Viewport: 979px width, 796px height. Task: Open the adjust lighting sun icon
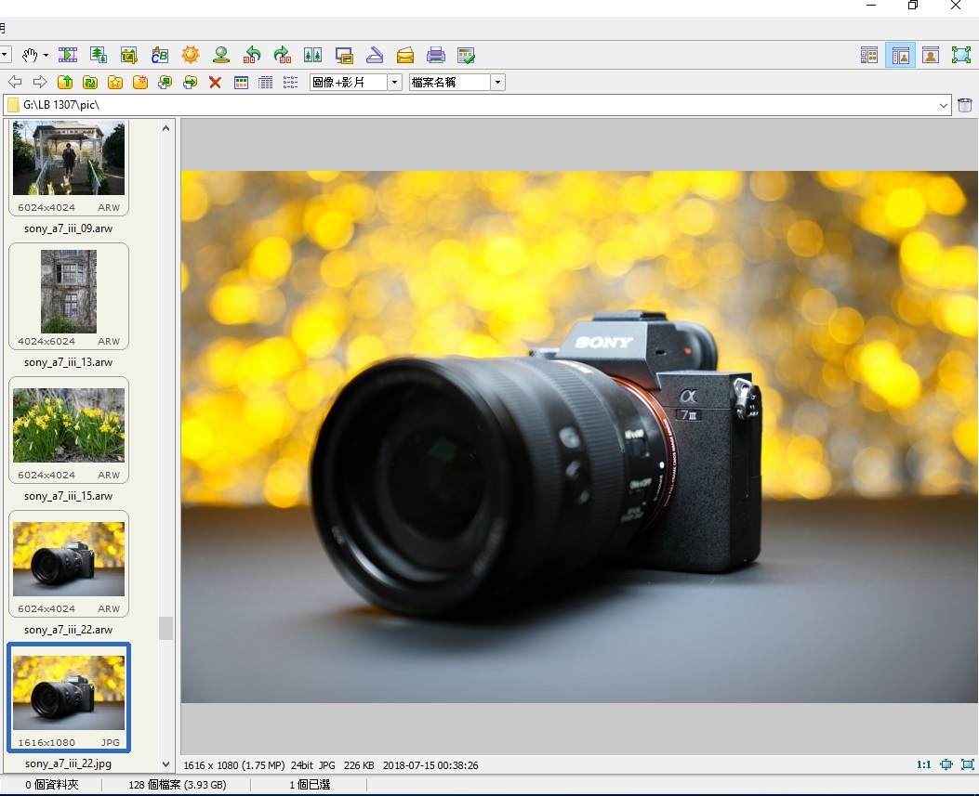[191, 56]
